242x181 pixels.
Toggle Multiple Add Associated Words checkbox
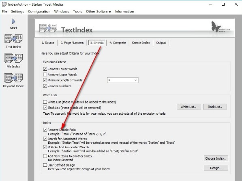45,147
